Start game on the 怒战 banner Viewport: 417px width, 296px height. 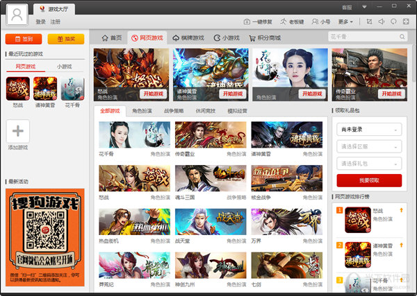(153, 94)
